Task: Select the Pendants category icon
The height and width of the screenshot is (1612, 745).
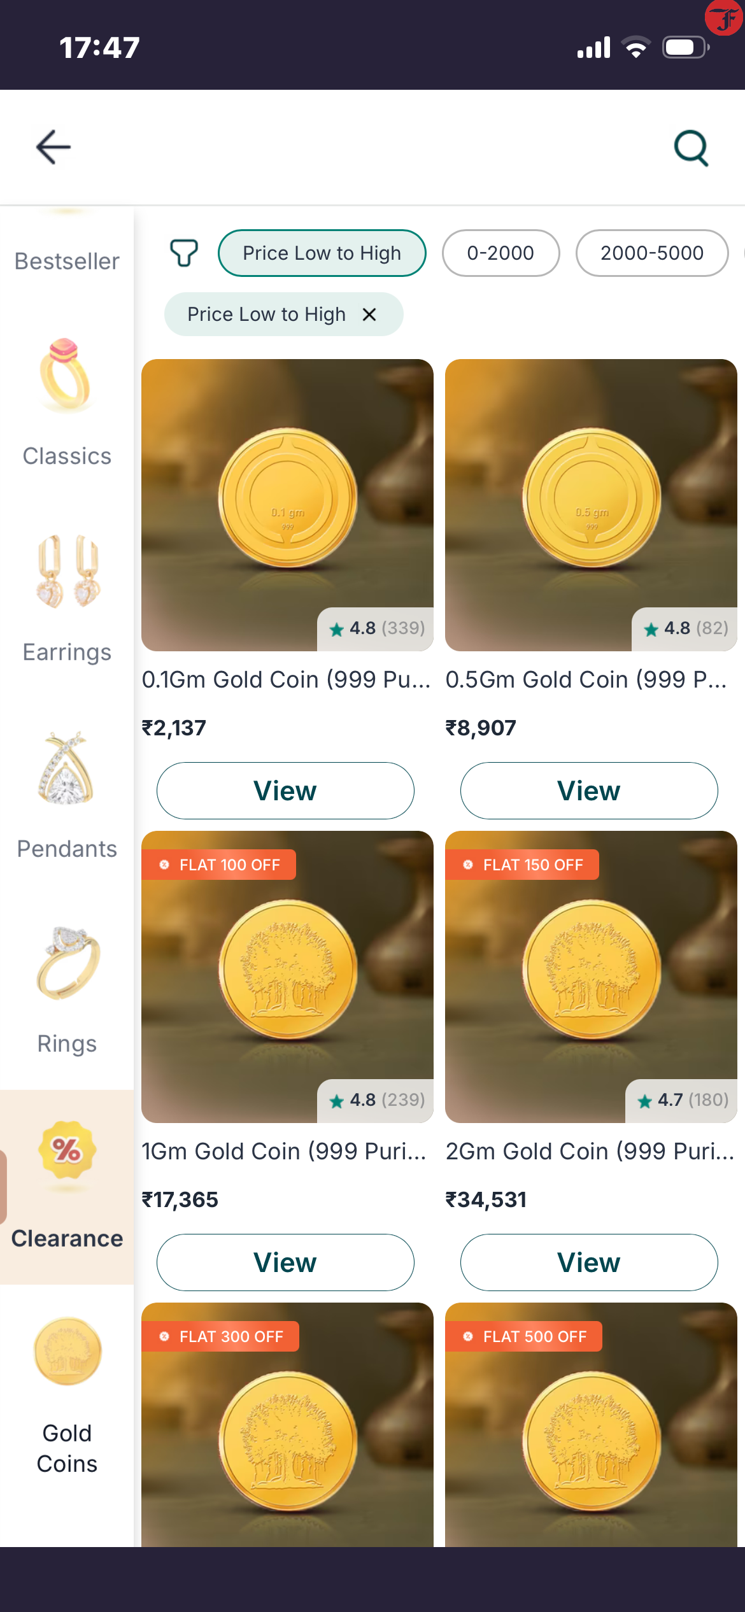Action: [x=67, y=768]
